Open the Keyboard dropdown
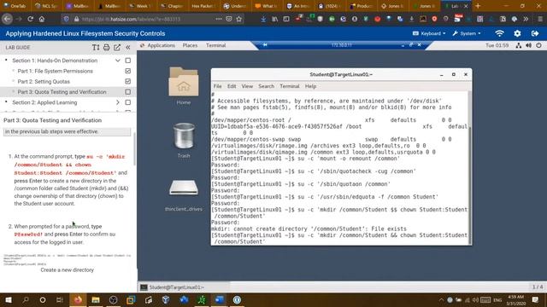547x307 pixels. coord(429,33)
